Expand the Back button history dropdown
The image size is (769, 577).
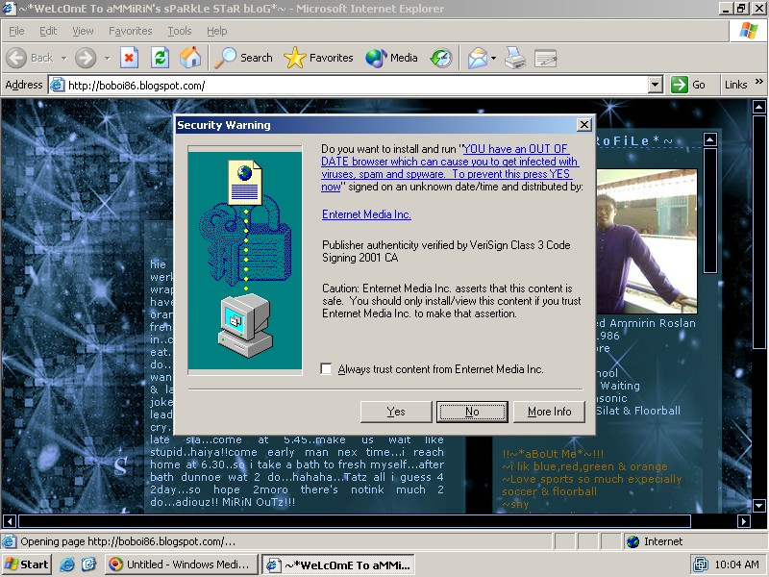pyautogui.click(x=63, y=58)
